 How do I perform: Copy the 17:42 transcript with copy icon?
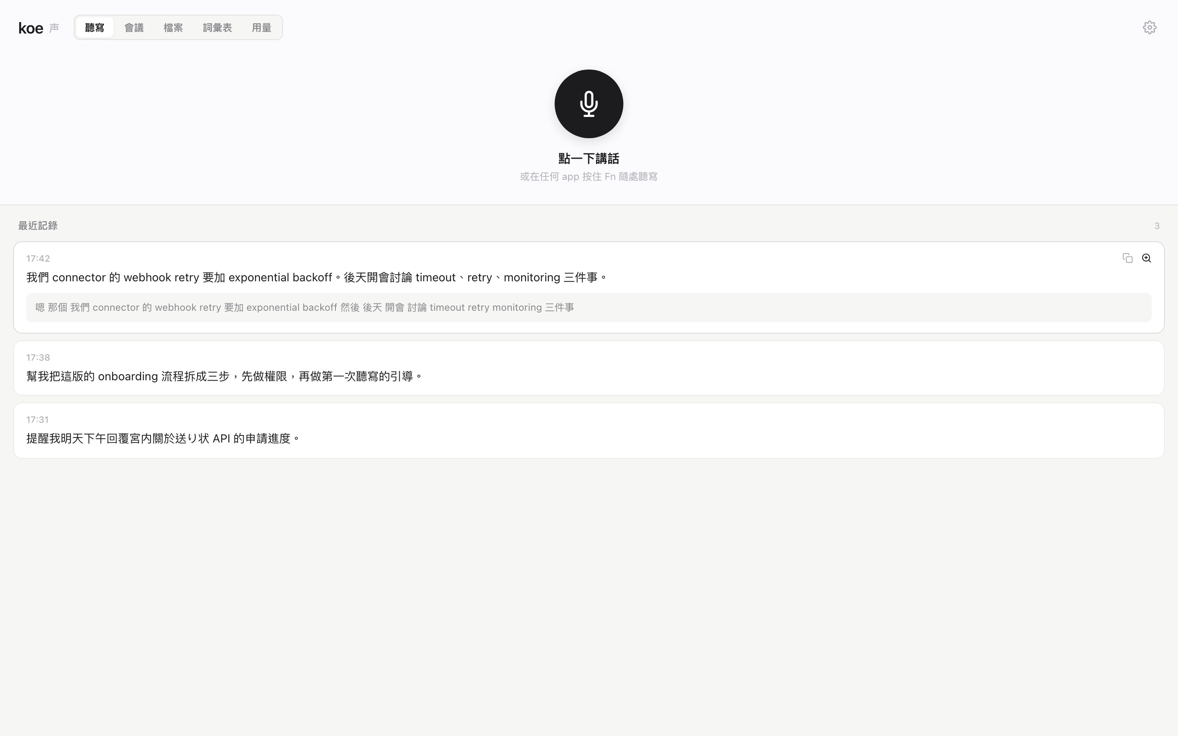pyautogui.click(x=1127, y=258)
